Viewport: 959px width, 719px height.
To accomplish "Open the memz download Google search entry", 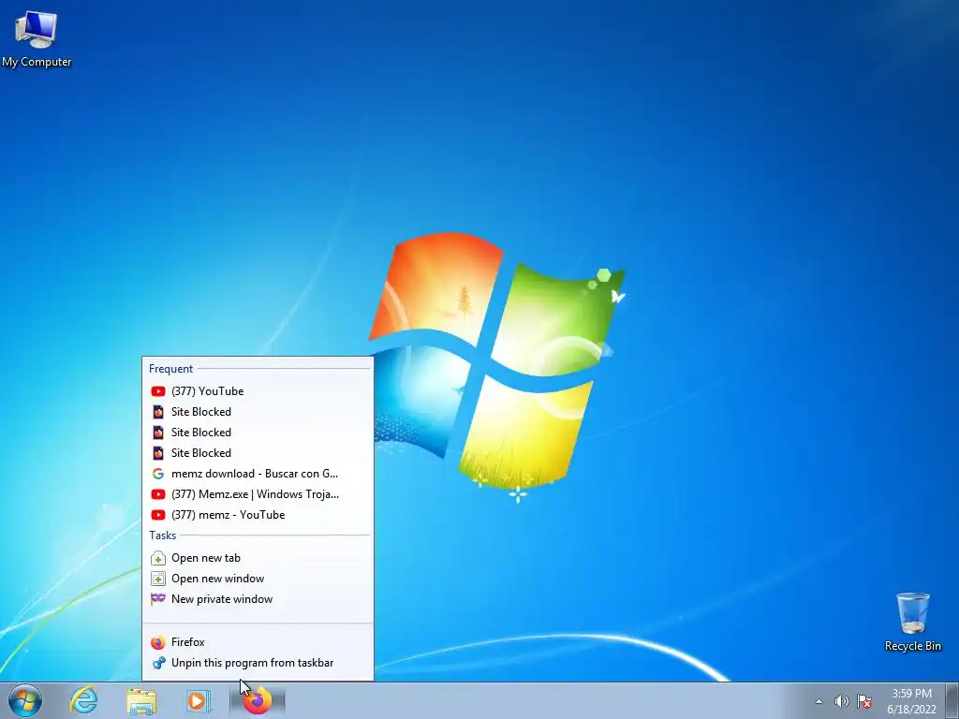I will (258, 474).
